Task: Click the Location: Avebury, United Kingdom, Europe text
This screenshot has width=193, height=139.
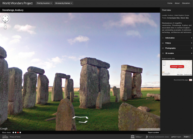Action: coord(175,15)
